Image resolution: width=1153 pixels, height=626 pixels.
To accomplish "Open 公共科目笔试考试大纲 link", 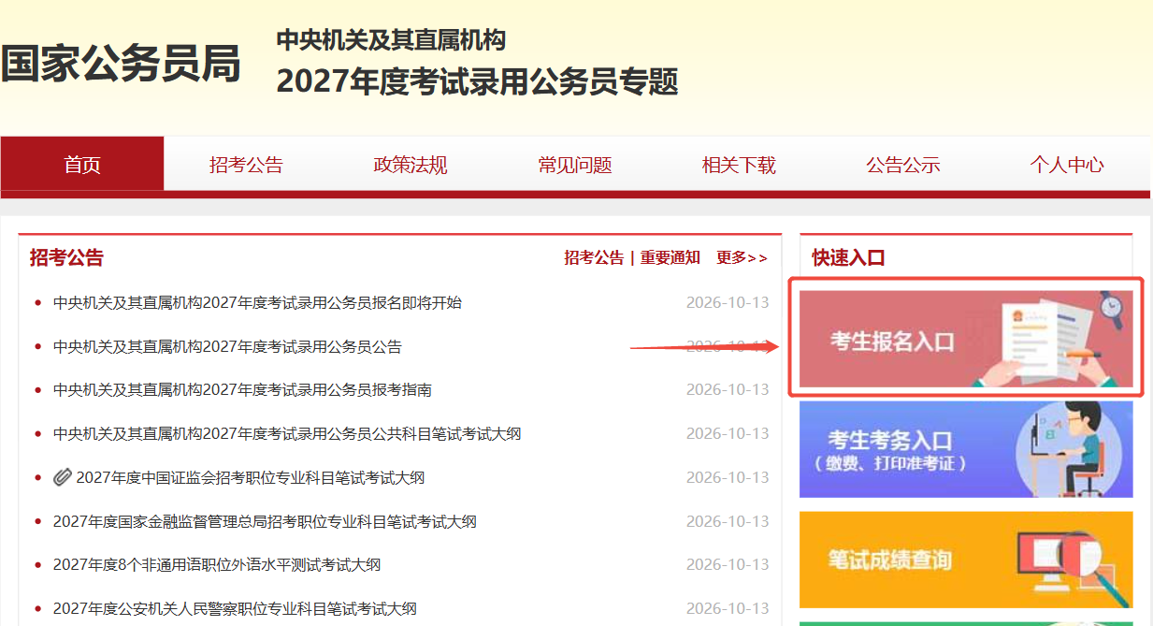I will [x=287, y=433].
